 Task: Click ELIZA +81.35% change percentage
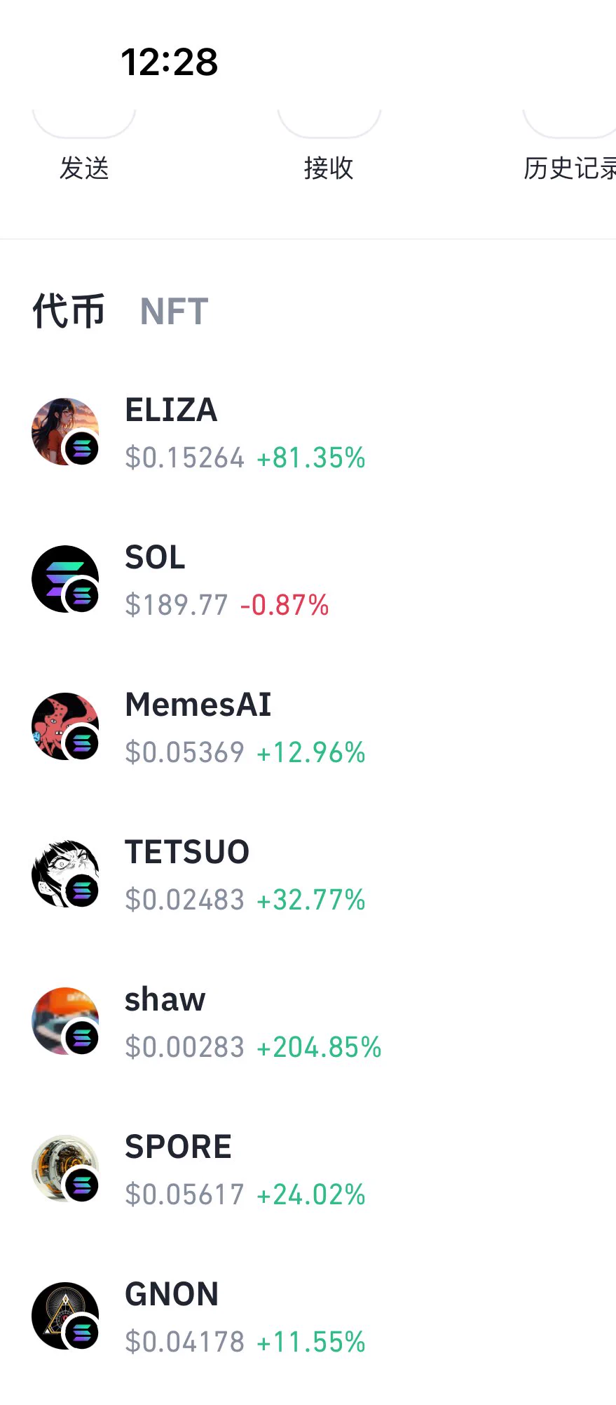pyautogui.click(x=311, y=458)
